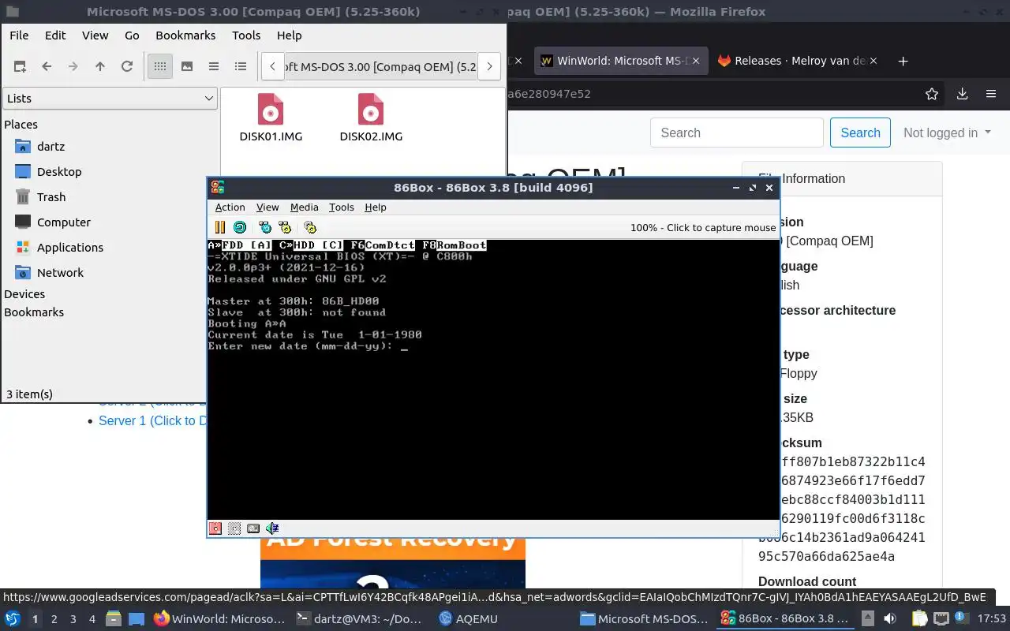Click the WinWorld search input field

pos(737,133)
